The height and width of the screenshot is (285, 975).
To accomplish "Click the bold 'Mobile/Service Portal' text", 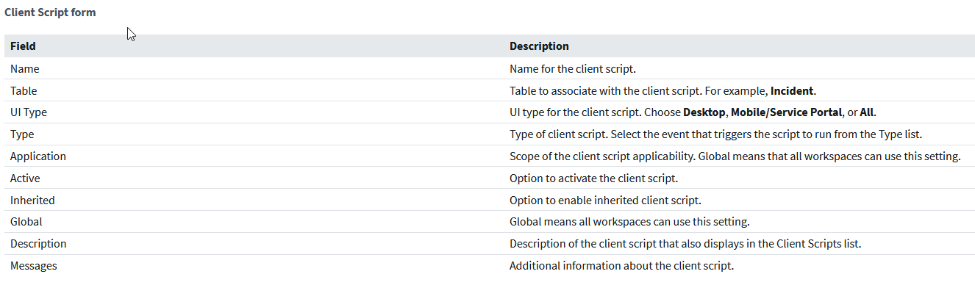I will [786, 112].
